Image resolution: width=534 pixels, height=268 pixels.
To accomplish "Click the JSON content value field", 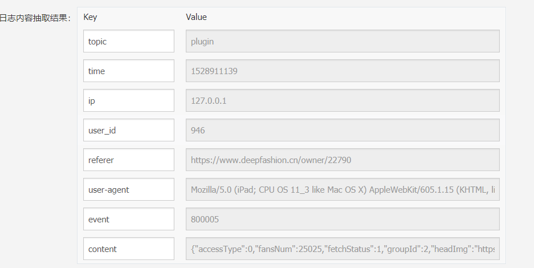I will coord(342,249).
